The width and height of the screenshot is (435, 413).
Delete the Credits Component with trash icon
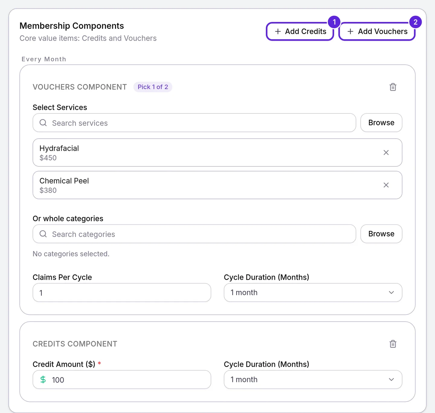[393, 344]
